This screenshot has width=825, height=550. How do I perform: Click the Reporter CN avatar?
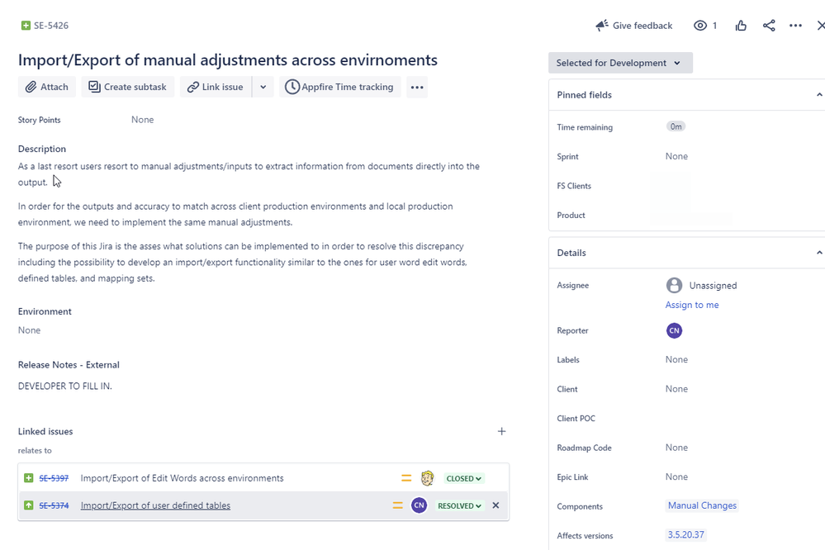(x=674, y=330)
